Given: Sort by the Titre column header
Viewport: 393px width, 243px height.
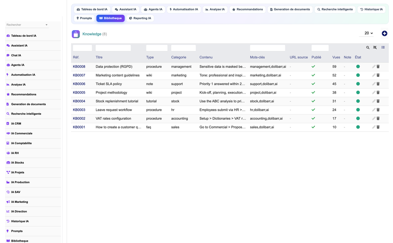Looking at the screenshot, I should (99, 57).
